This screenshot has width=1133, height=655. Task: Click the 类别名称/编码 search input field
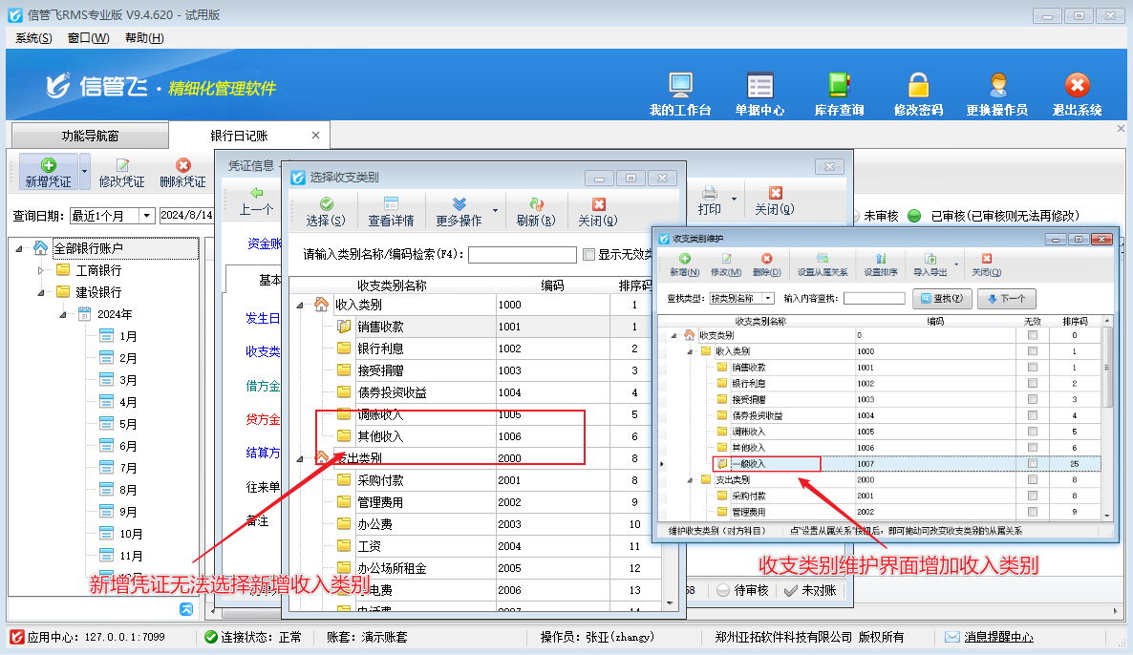(522, 254)
